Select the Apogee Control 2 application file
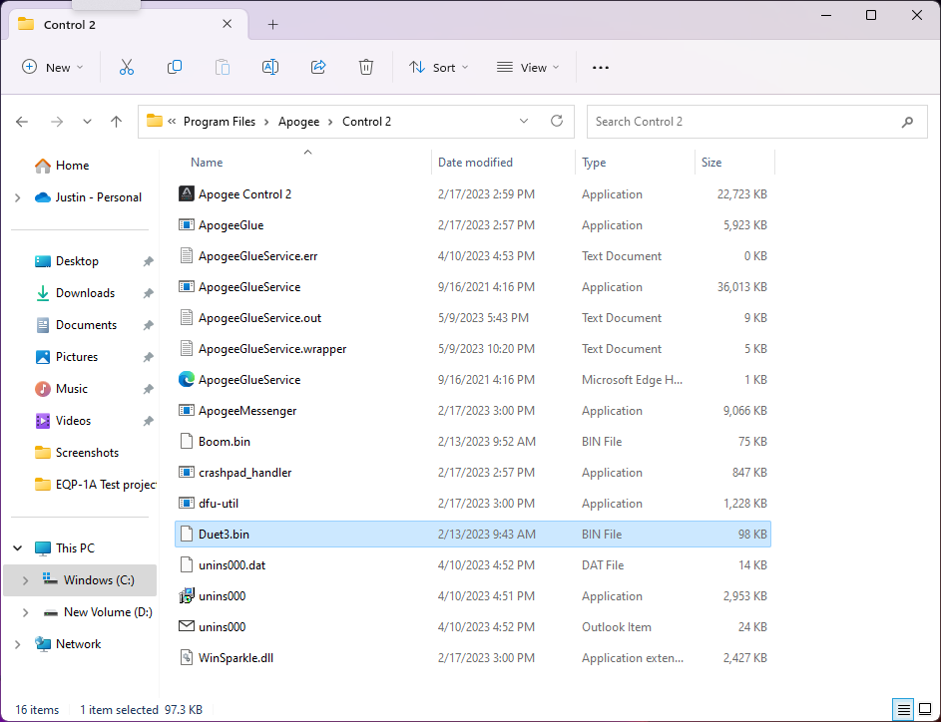The width and height of the screenshot is (941, 722). pyautogui.click(x=244, y=194)
